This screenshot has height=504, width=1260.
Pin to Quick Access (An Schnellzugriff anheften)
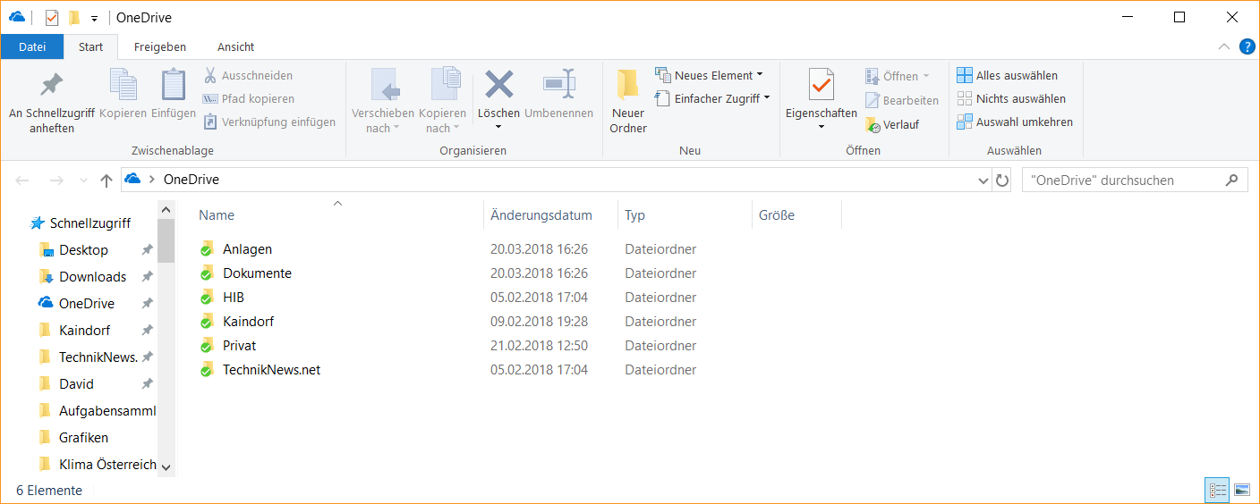coord(52,100)
